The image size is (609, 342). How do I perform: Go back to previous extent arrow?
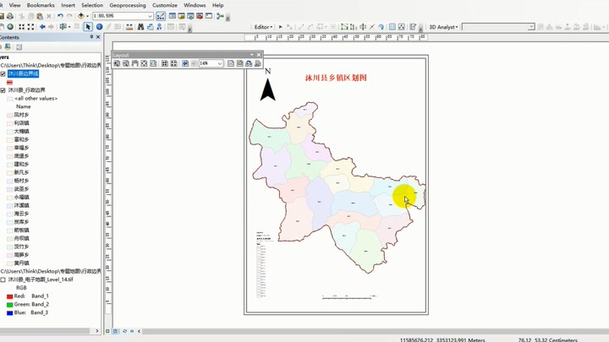click(x=42, y=27)
